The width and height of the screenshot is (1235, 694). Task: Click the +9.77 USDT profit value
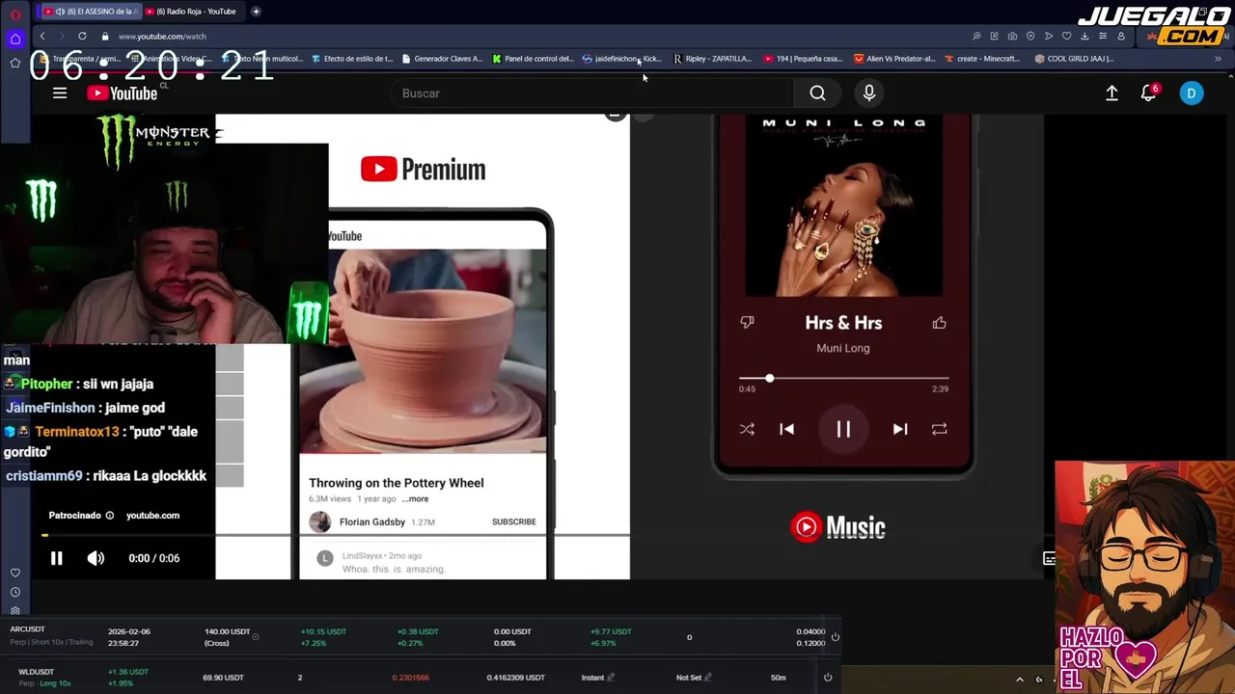(611, 632)
